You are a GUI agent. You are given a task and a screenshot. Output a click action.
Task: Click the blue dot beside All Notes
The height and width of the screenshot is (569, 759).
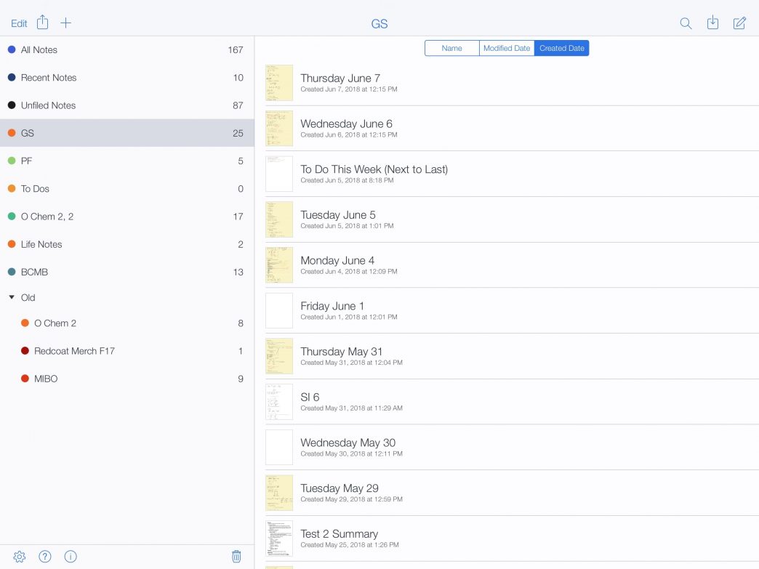coord(12,49)
